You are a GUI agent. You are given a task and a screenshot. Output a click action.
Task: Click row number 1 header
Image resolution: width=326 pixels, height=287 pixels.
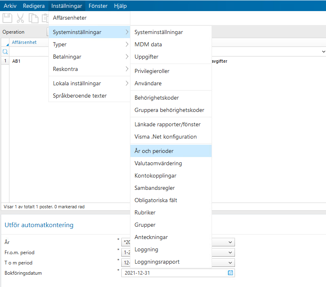coord(5,61)
